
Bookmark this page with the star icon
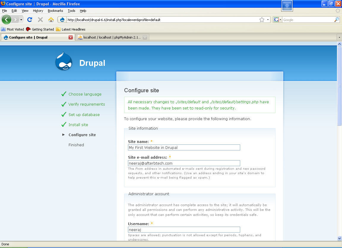point(262,20)
